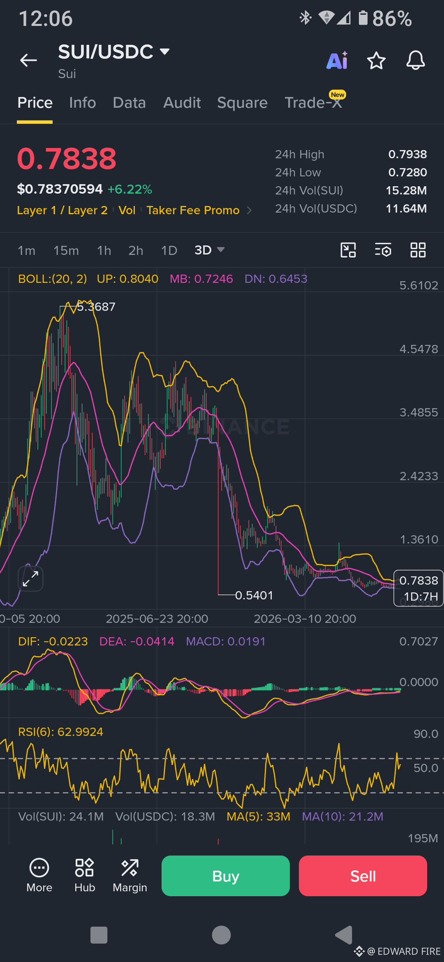Expand tags with the chevron arrow

click(249, 210)
